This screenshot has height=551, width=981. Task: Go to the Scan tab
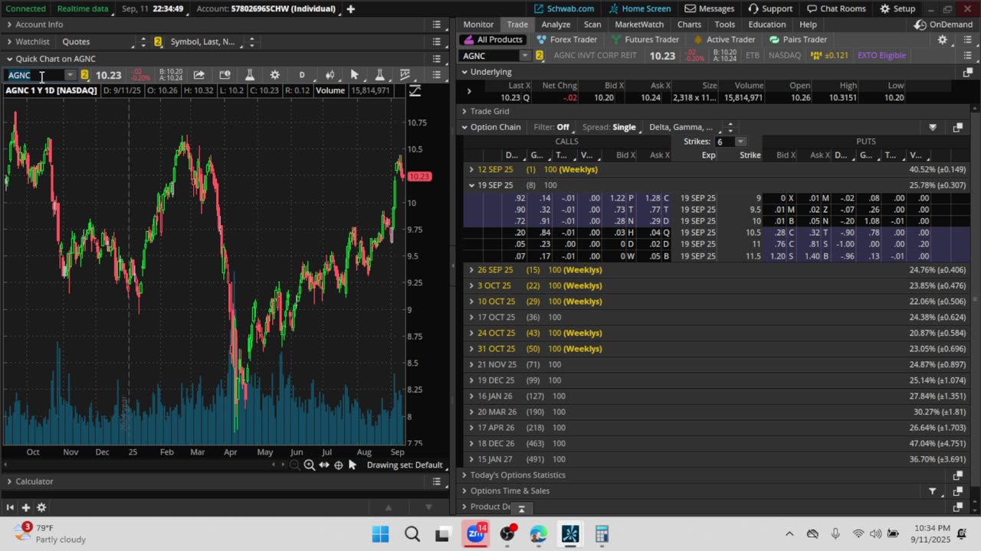592,24
